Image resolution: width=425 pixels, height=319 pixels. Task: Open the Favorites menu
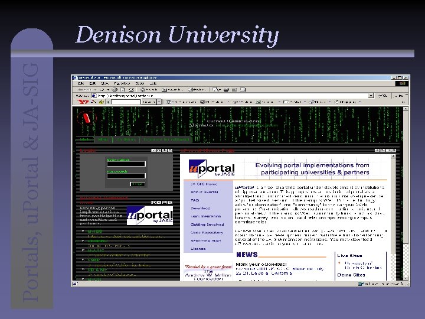(x=122, y=83)
